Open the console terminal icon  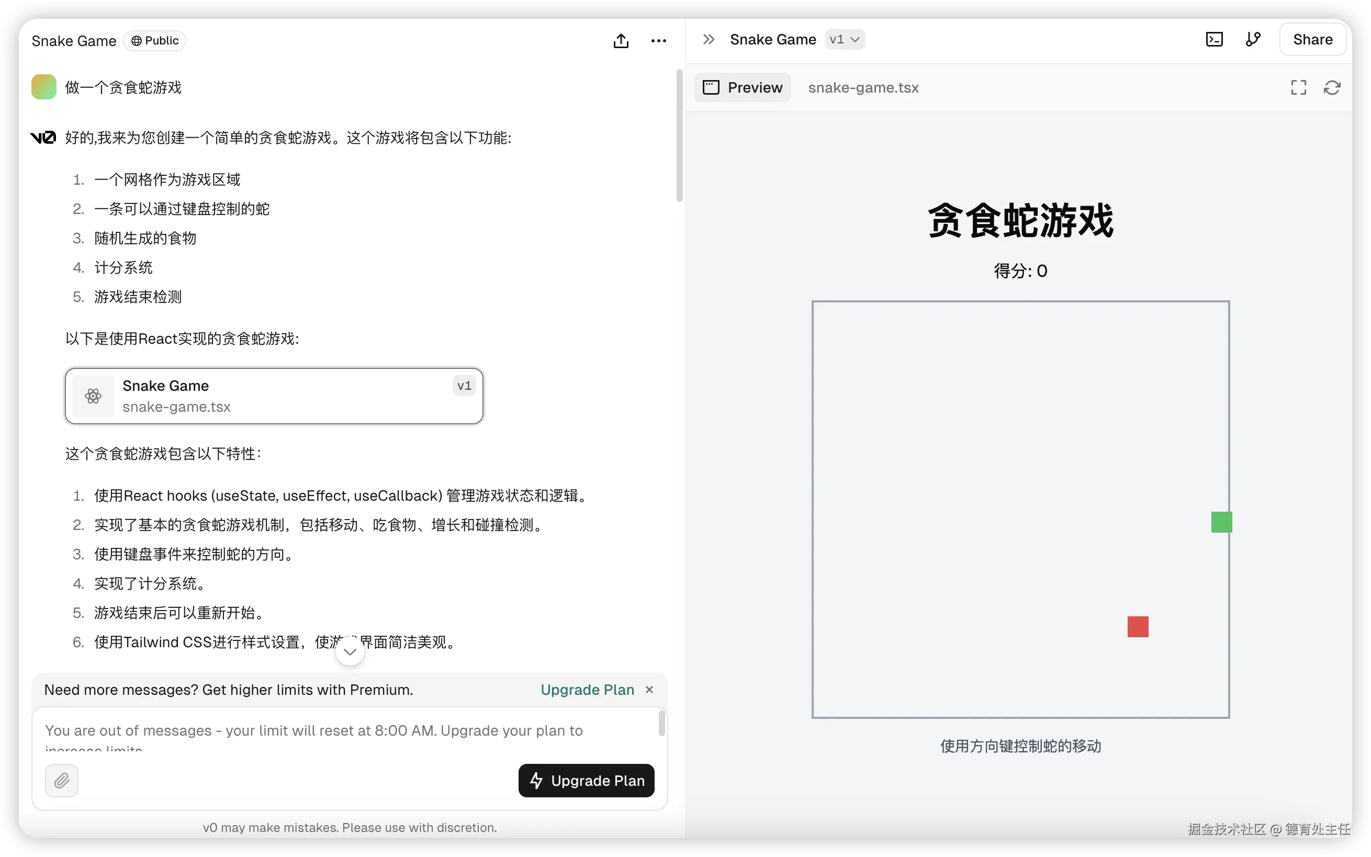[x=1214, y=39]
